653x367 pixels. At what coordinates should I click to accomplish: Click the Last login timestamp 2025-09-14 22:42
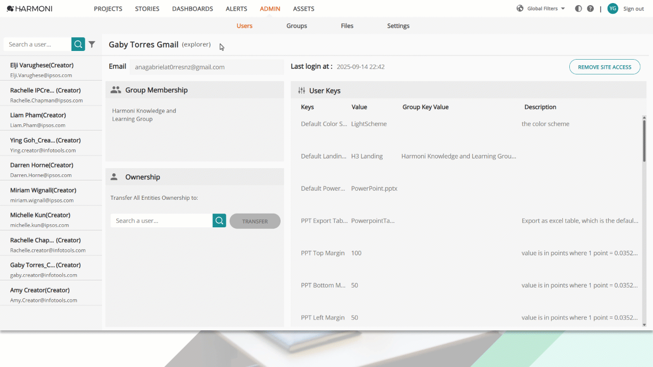361,67
